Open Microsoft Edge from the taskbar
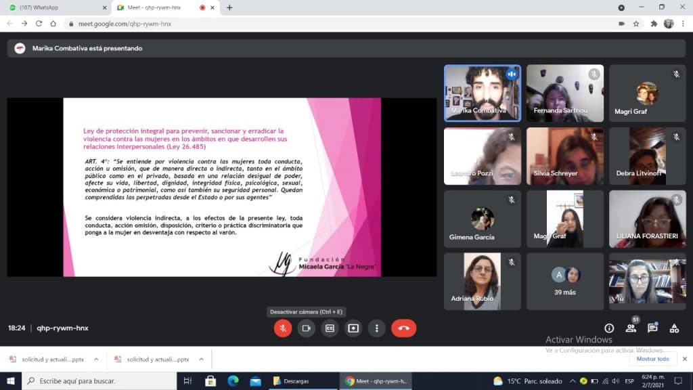Image resolution: width=693 pixels, height=390 pixels. (233, 381)
